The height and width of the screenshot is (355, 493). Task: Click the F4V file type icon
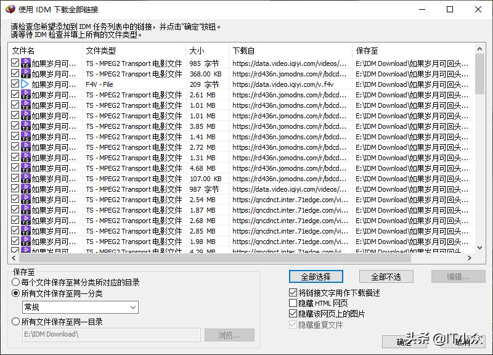[x=25, y=84]
